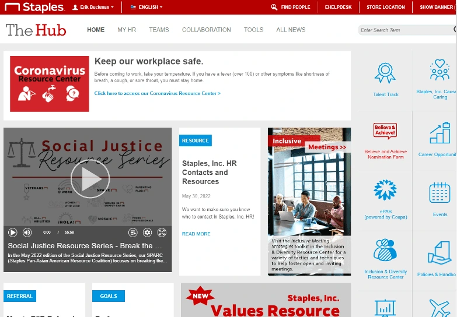This screenshot has height=317, width=457.
Task: Open the EHELPDESK link
Action: [338, 7]
